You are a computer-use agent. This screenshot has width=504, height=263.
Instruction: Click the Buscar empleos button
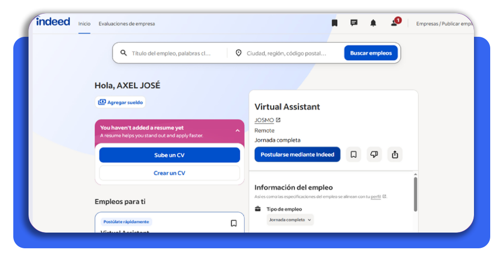[371, 53]
